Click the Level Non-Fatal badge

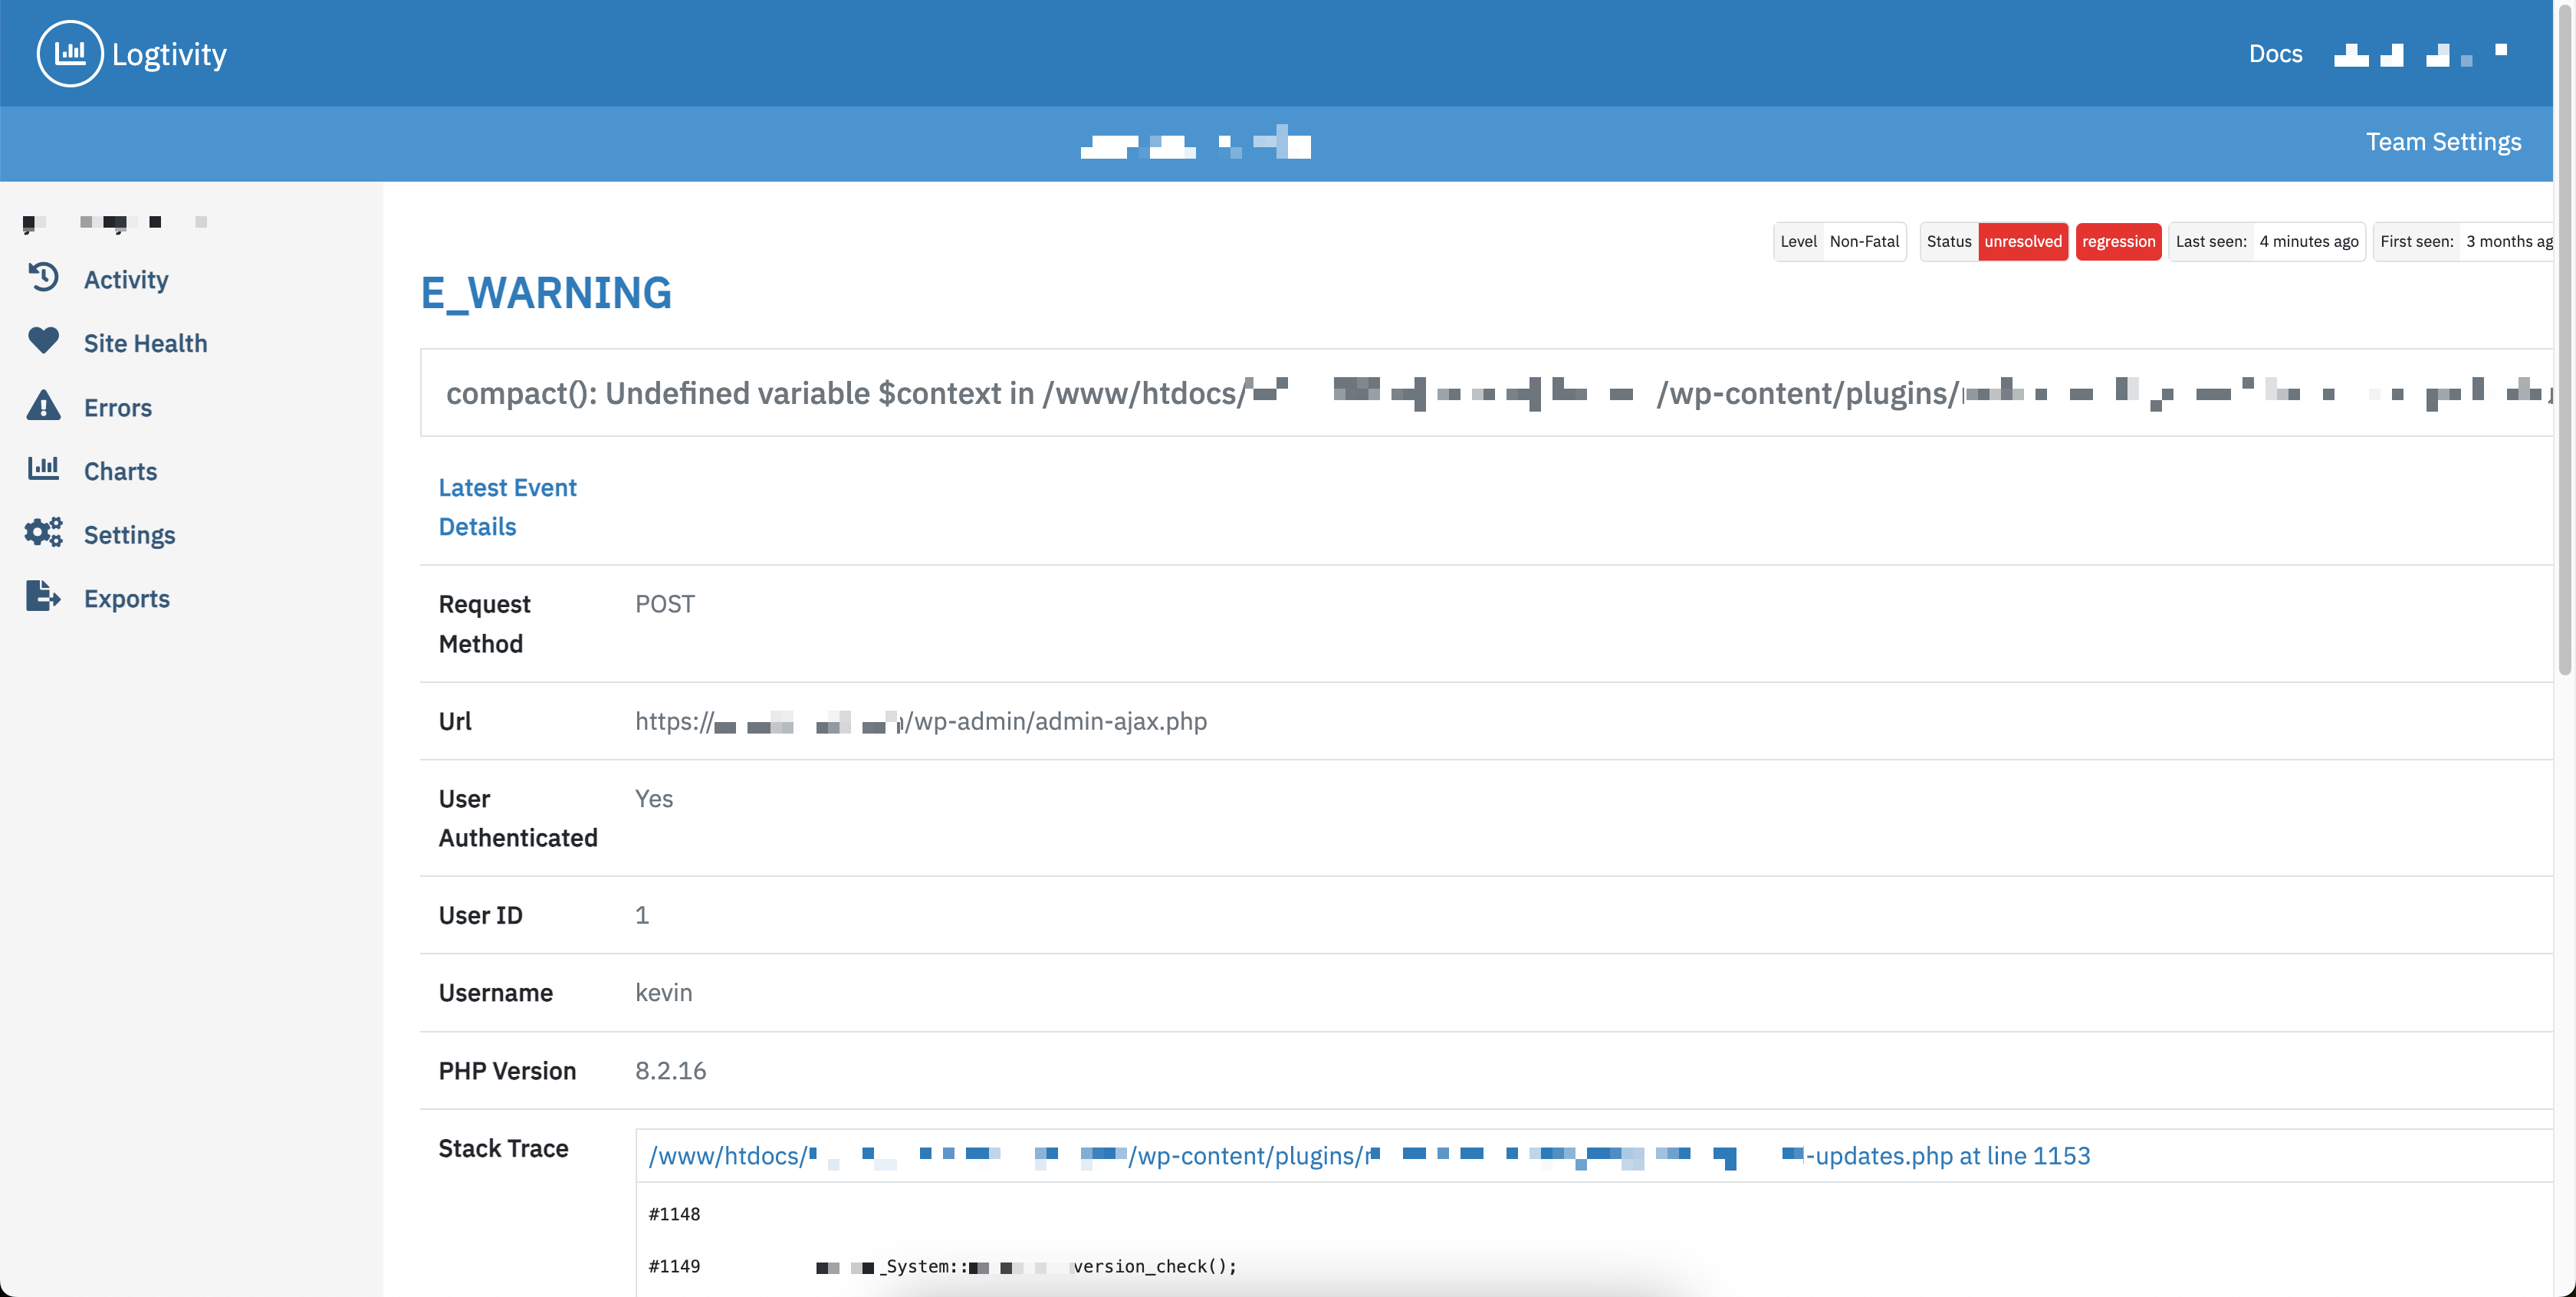1839,241
